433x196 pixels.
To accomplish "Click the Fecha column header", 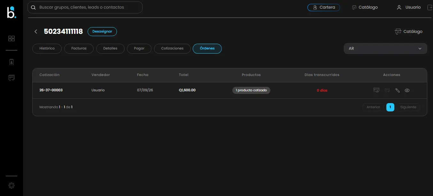I will click(x=143, y=75).
